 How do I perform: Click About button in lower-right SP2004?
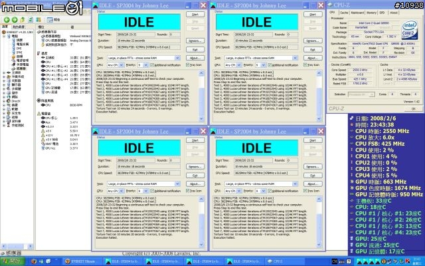click(313, 184)
